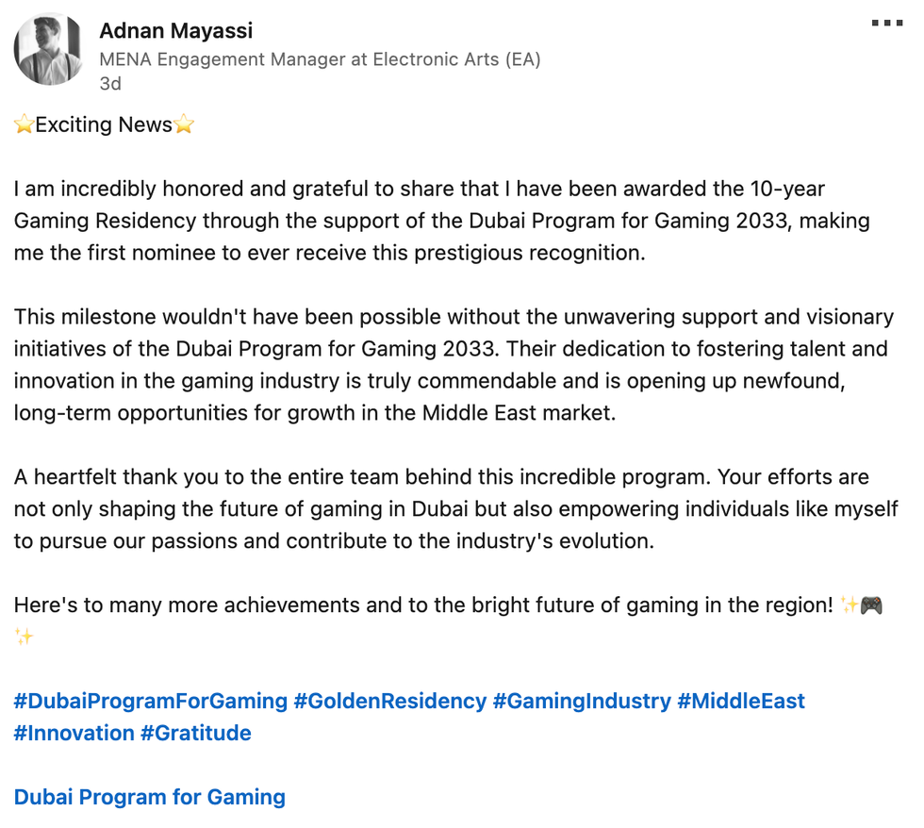Follow the #GamingIndustry hashtag link

(582, 701)
